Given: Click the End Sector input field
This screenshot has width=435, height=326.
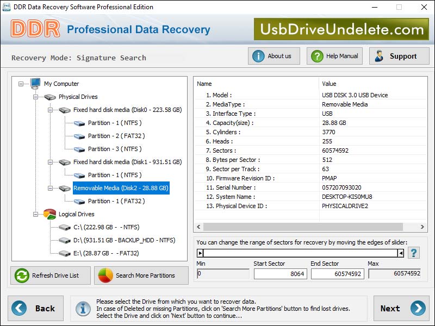Looking at the screenshot, I should (337, 274).
